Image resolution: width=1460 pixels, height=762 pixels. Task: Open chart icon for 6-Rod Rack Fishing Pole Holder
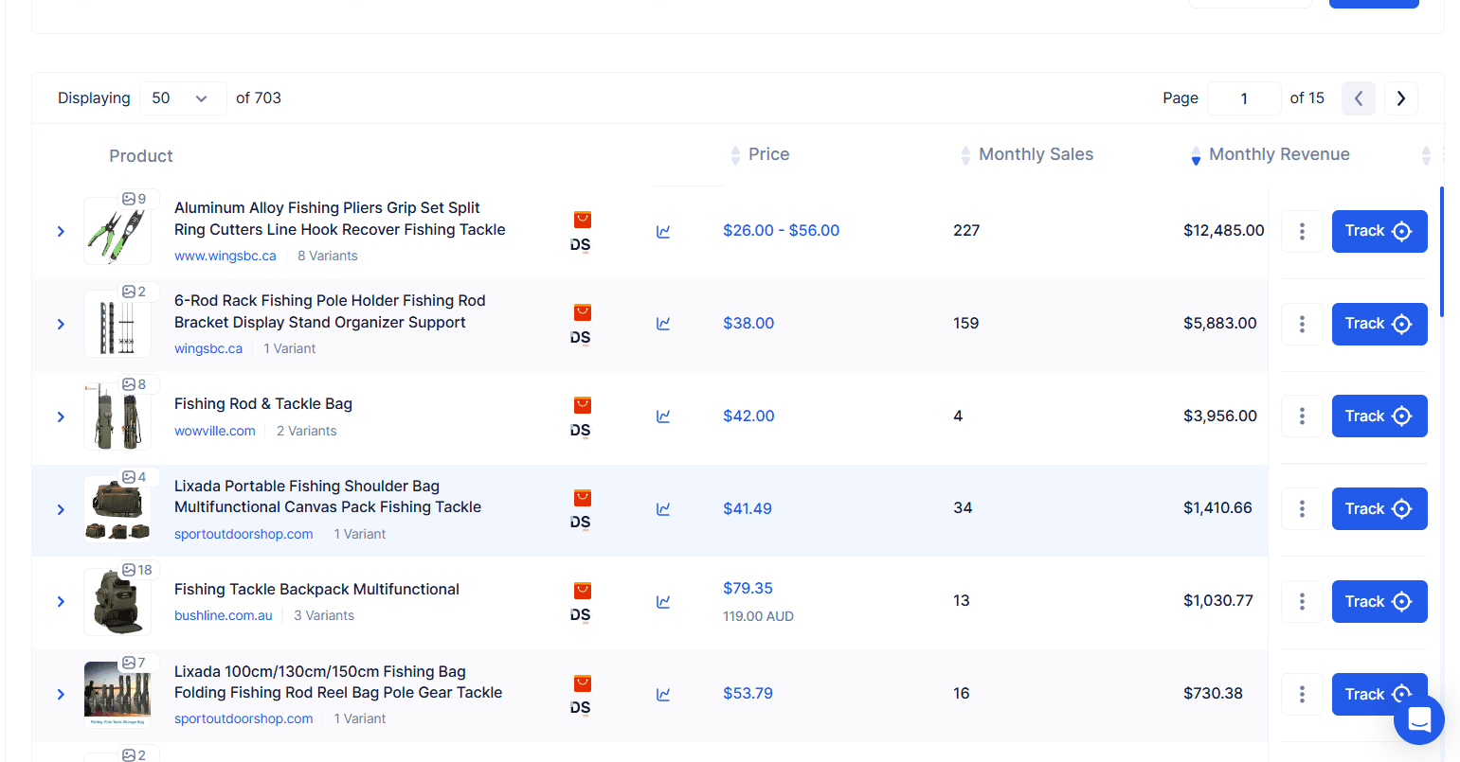(663, 324)
